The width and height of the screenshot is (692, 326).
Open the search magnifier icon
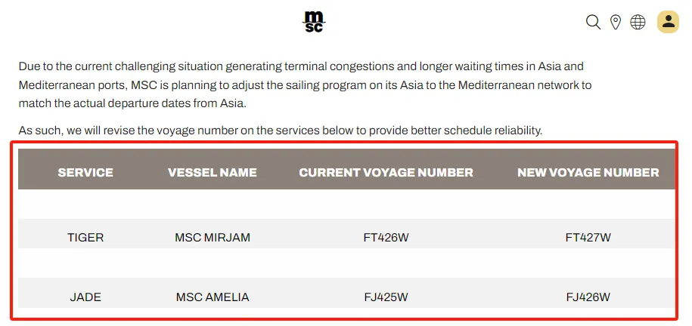click(x=593, y=22)
